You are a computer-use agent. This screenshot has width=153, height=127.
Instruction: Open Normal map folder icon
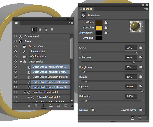[93, 110]
